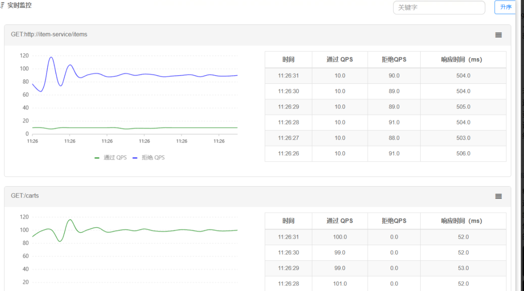524x291 pixels.
Task: Toggle the blue 拒绝 QPS legend series
Action: click(x=149, y=158)
